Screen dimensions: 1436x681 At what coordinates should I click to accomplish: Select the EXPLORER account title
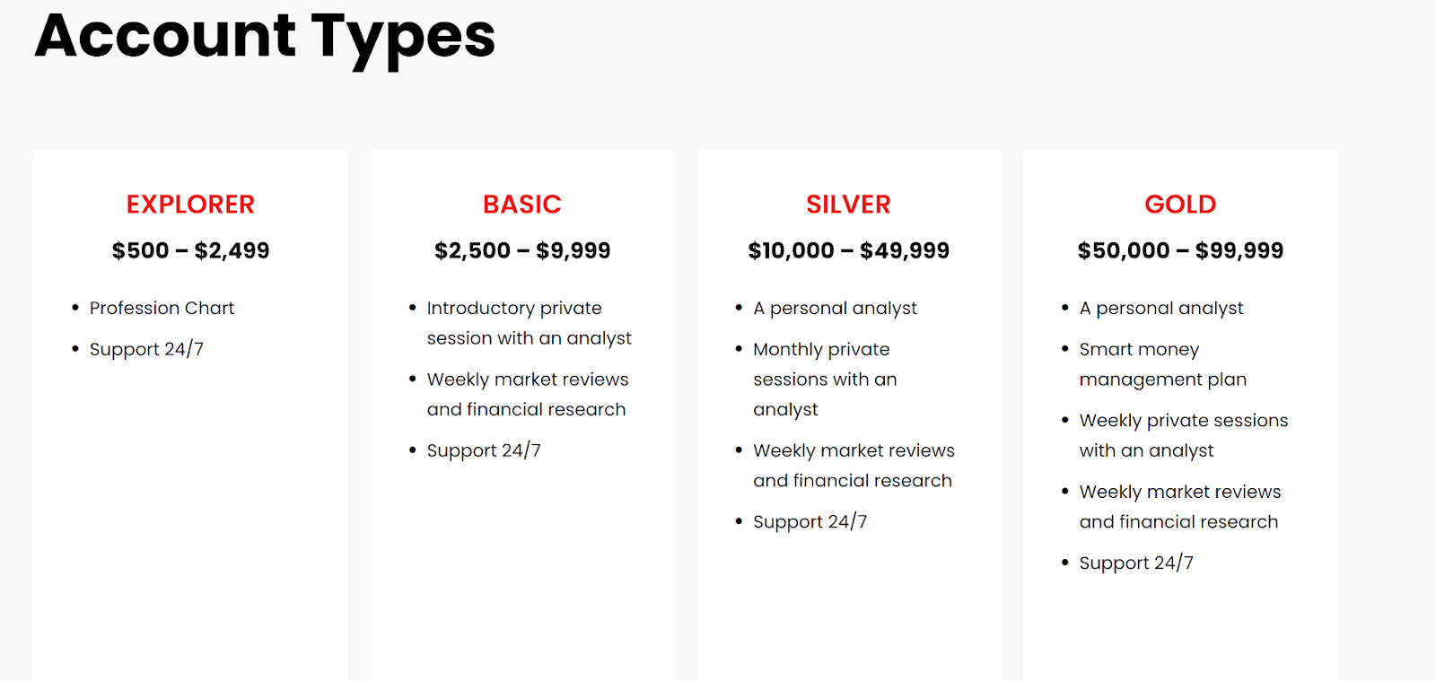tap(190, 205)
